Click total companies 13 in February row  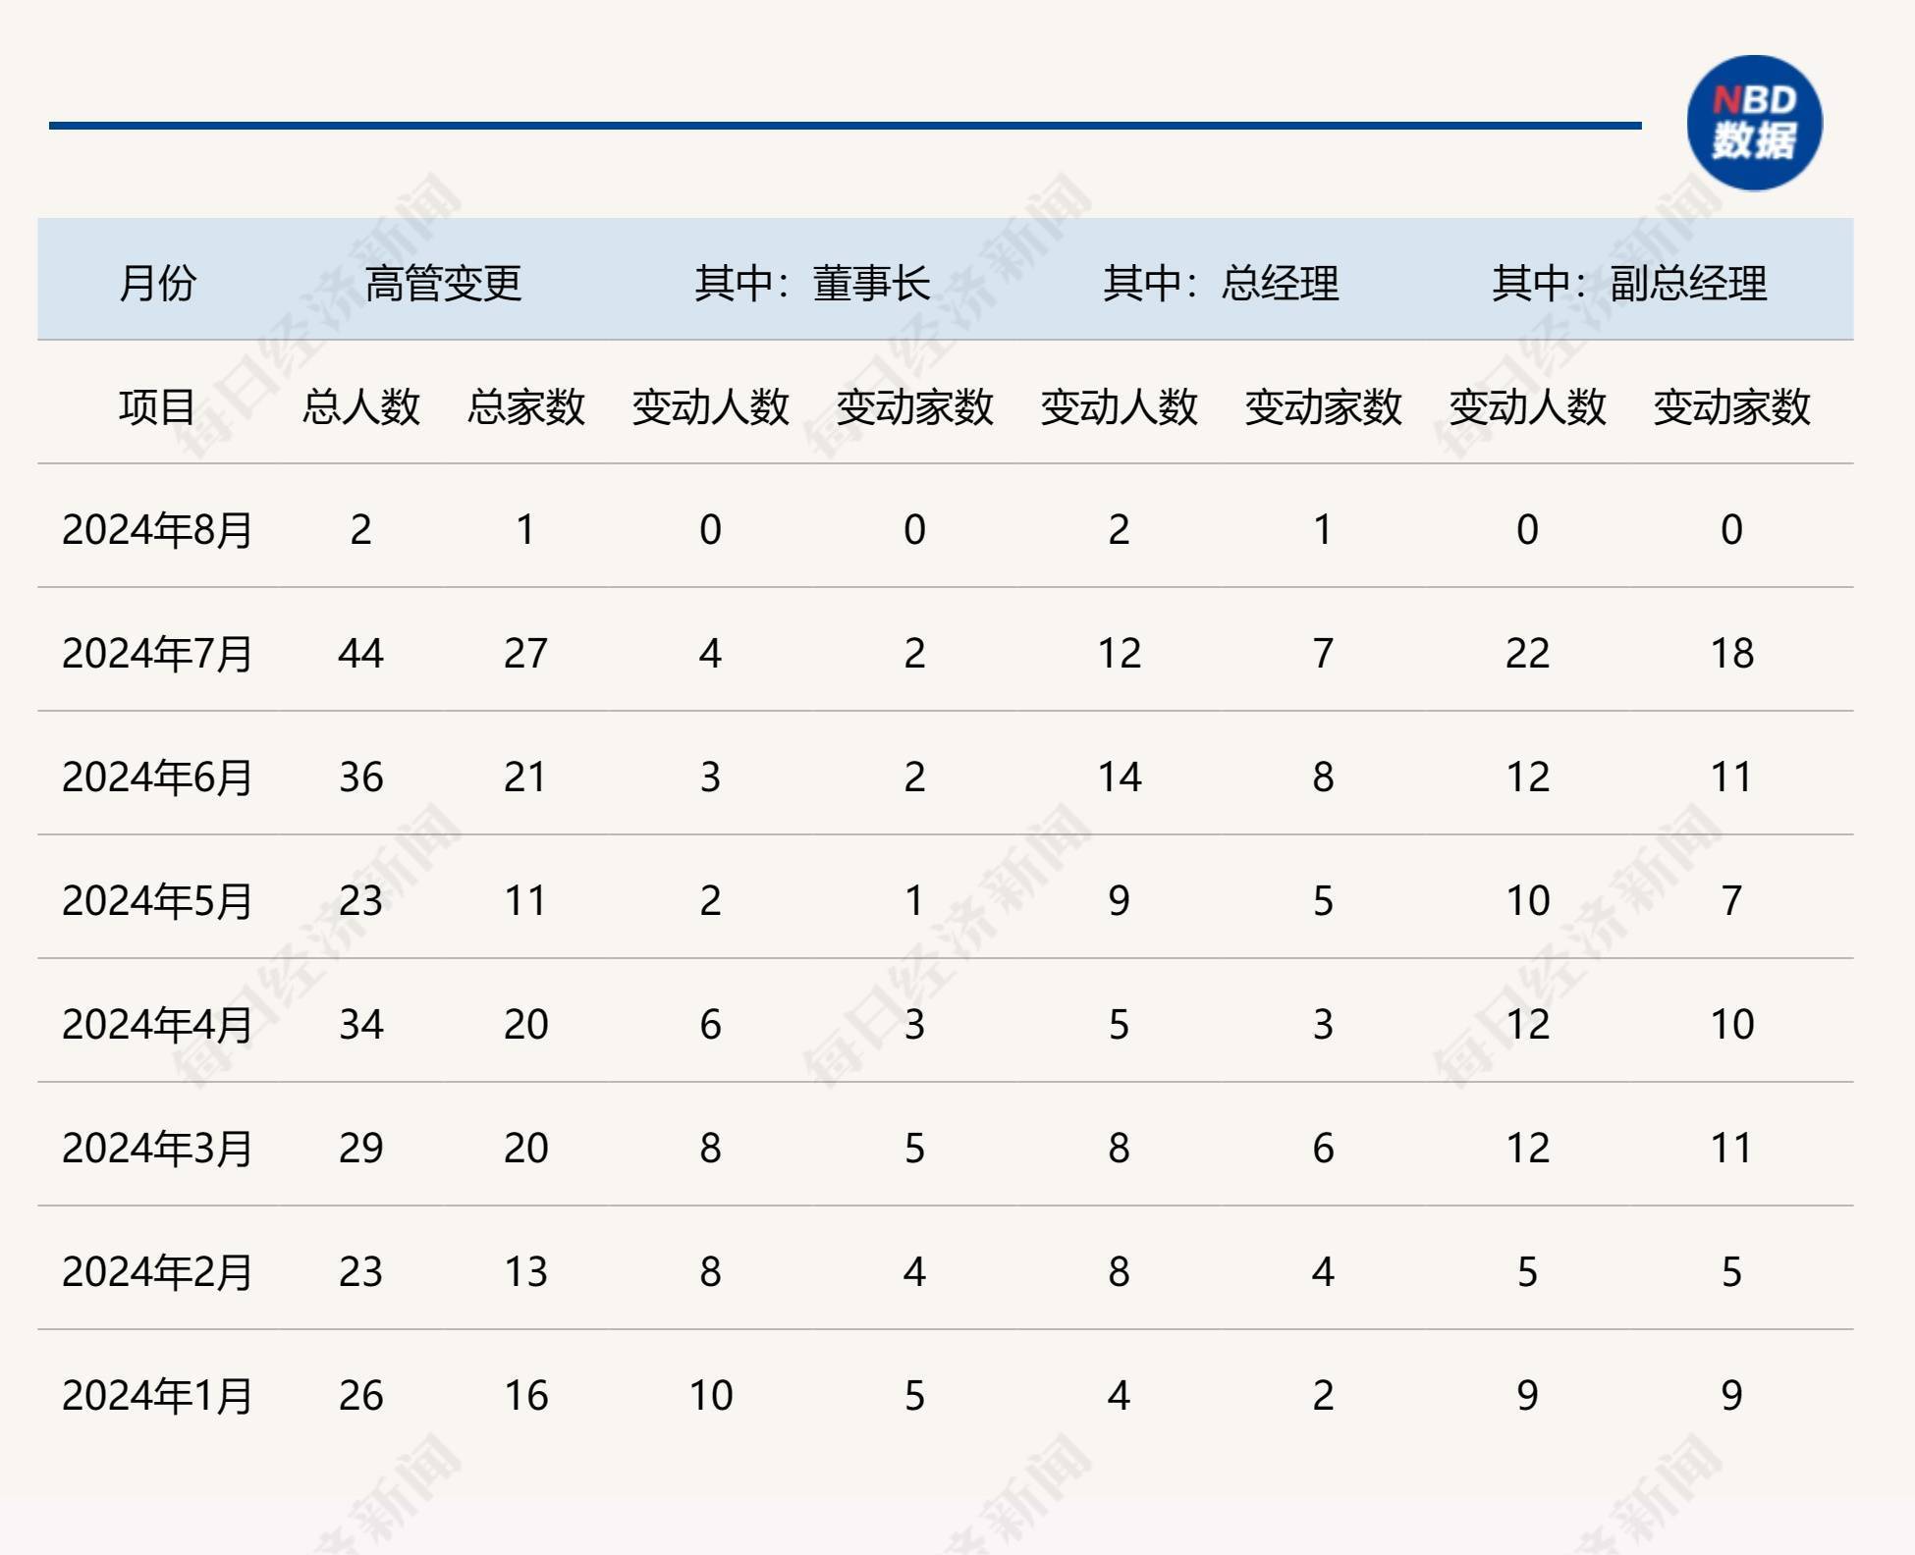pyautogui.click(x=525, y=1272)
